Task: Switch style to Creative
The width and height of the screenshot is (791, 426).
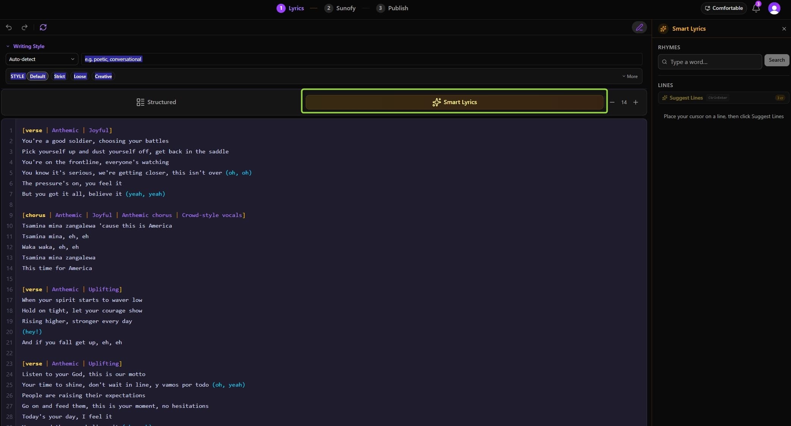Action: (103, 76)
